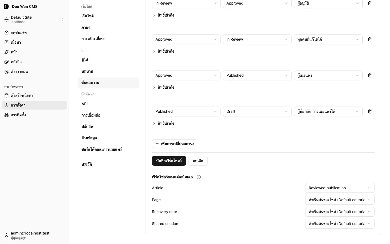Open the Recovery note workflow dropdown
Image resolution: width=390 pixels, height=244 pixels.
[340, 212]
